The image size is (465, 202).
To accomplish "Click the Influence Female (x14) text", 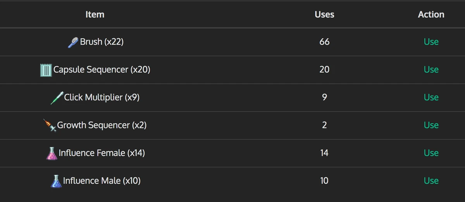I will pos(102,153).
